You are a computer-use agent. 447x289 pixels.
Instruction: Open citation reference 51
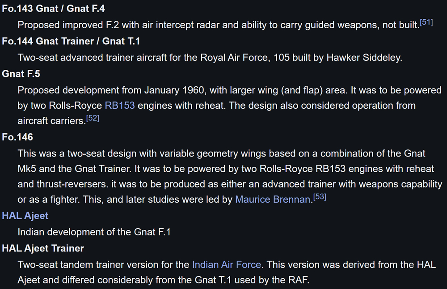click(x=426, y=22)
